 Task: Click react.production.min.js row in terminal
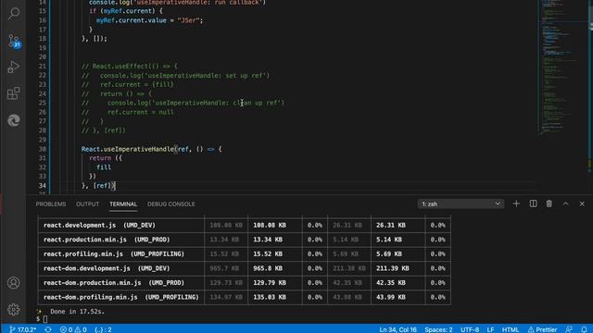(x=245, y=240)
